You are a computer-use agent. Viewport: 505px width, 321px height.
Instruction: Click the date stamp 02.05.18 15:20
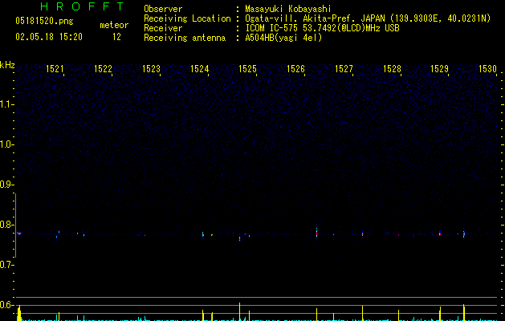[x=49, y=37]
